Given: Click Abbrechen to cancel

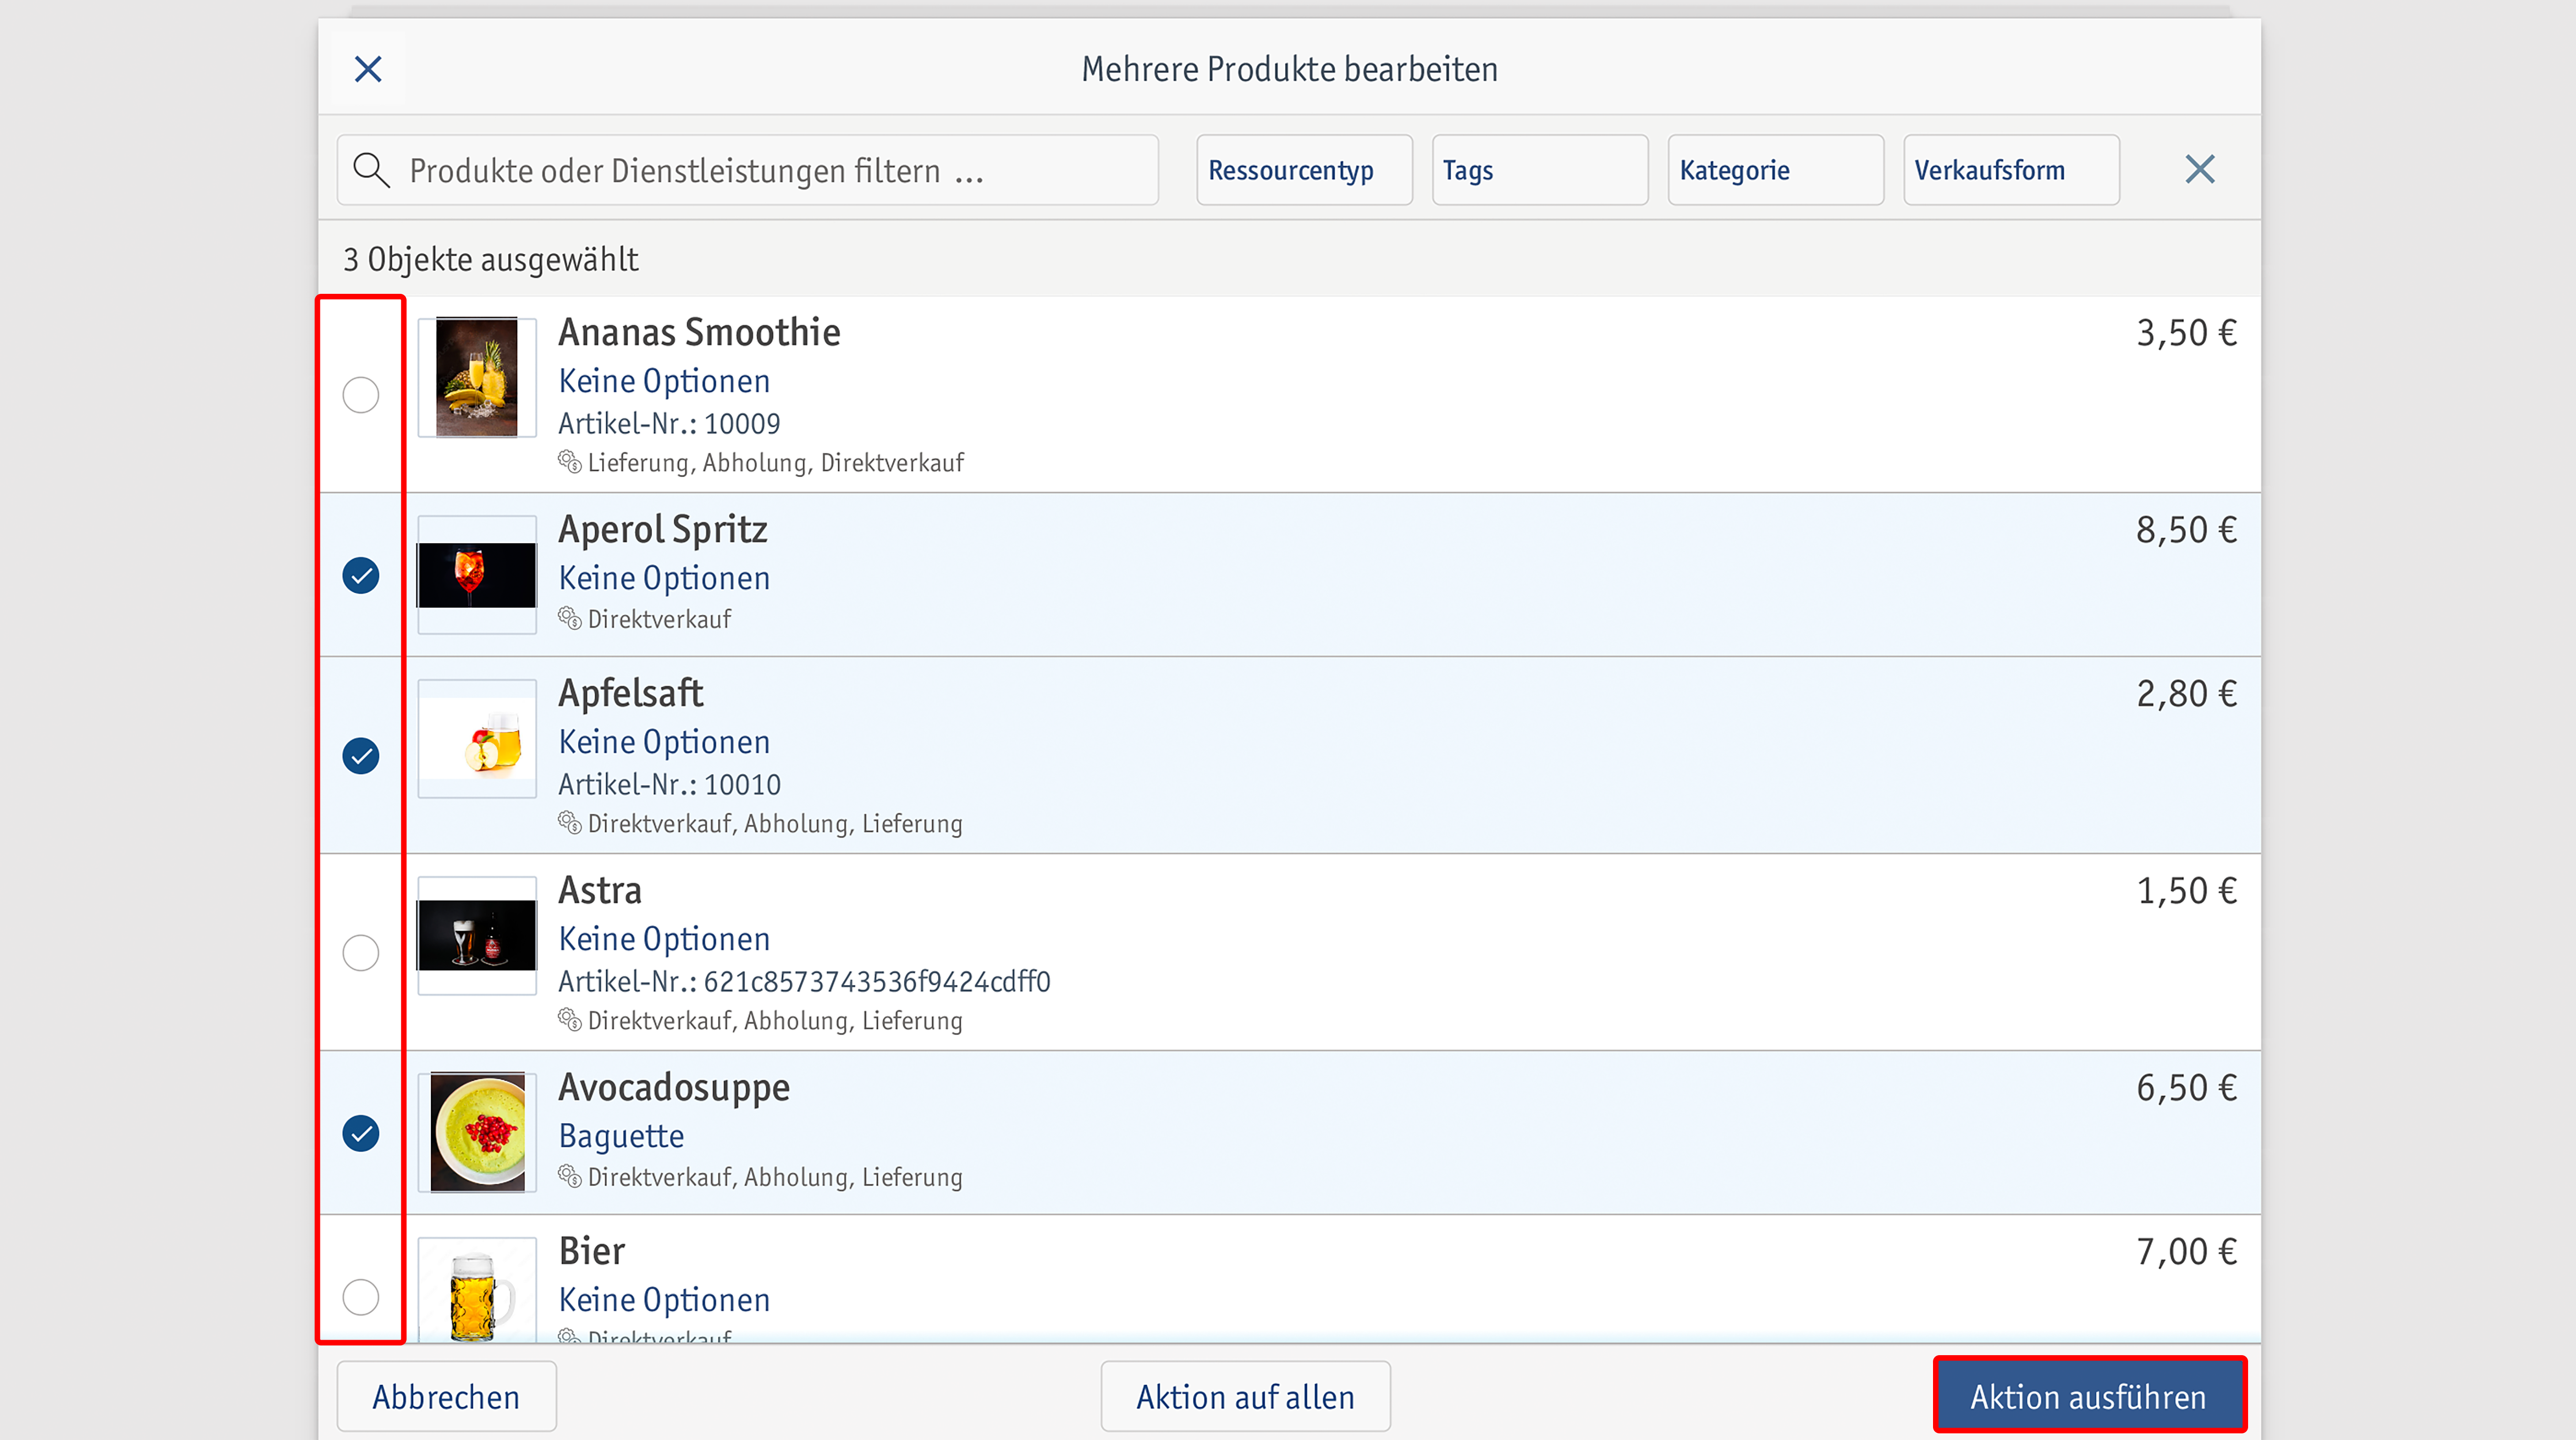Looking at the screenshot, I should coord(446,1396).
